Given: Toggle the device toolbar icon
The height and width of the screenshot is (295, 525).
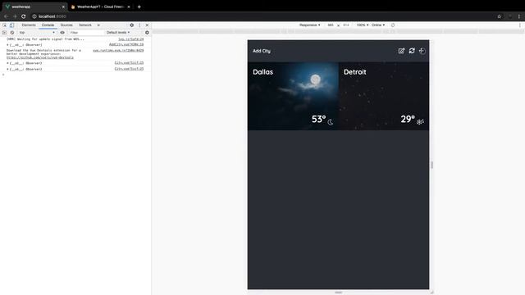Looking at the screenshot, I should tap(11, 25).
